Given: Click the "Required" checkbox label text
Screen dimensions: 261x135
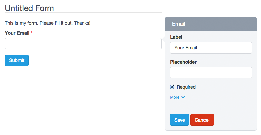Looking at the screenshot, I should pyautogui.click(x=186, y=87).
